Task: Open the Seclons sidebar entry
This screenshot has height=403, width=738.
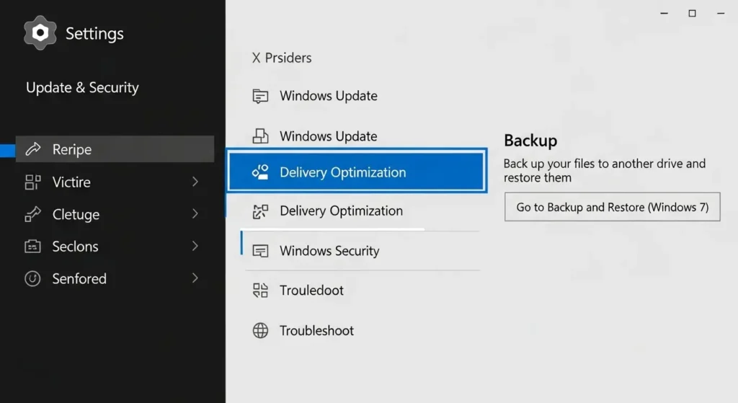Action: (x=115, y=247)
